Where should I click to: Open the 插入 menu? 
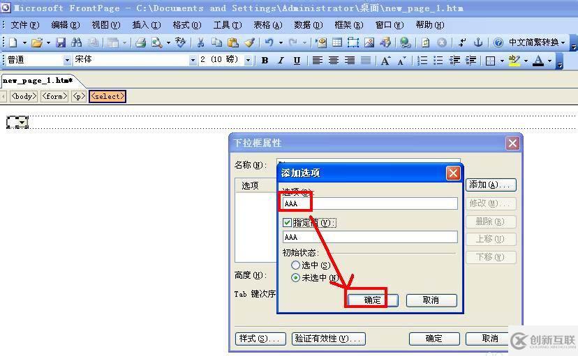coord(147,25)
